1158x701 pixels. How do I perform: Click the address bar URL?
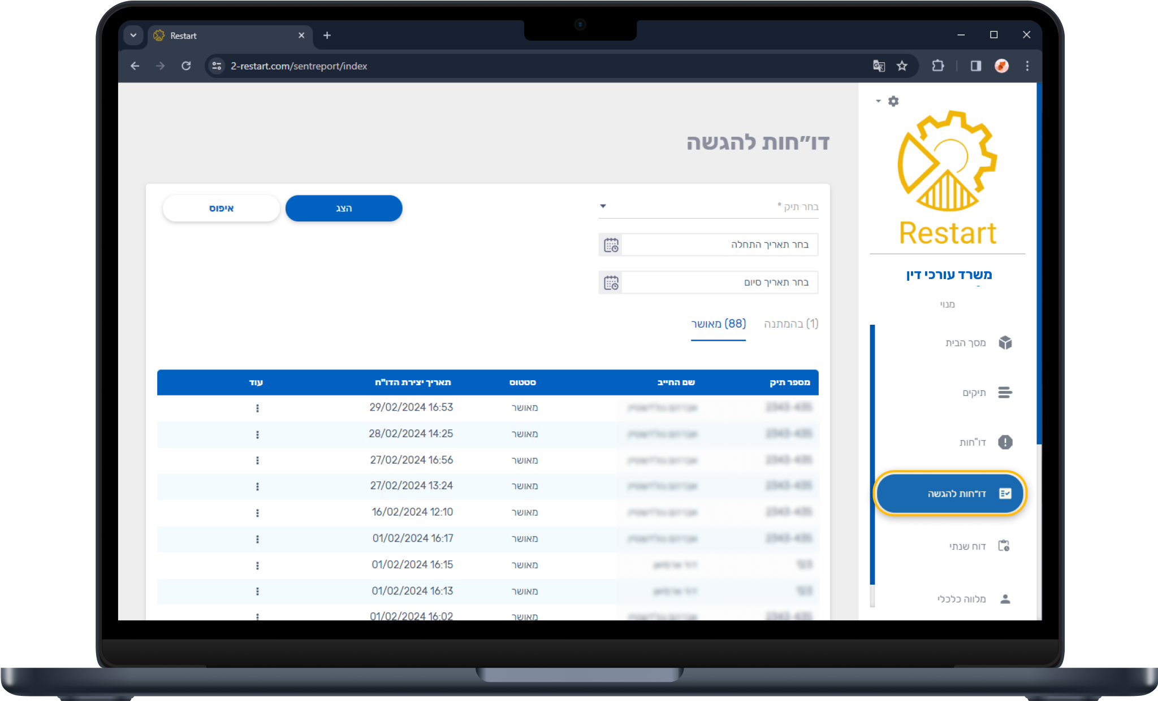click(x=299, y=66)
